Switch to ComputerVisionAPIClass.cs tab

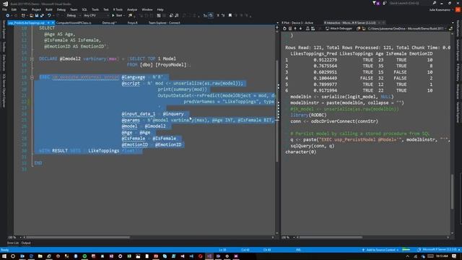pyautogui.click(x=74, y=22)
